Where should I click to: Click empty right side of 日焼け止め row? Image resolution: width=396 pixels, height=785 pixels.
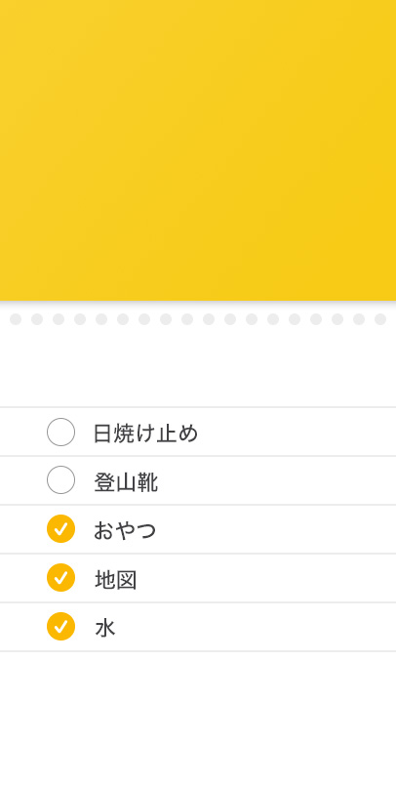tap(297, 433)
